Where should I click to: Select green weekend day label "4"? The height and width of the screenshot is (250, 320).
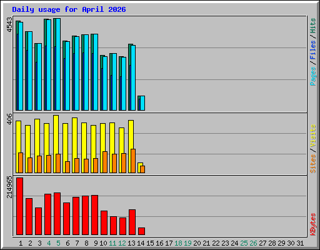point(49,243)
